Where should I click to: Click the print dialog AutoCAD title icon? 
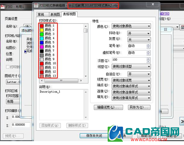(3, 7)
